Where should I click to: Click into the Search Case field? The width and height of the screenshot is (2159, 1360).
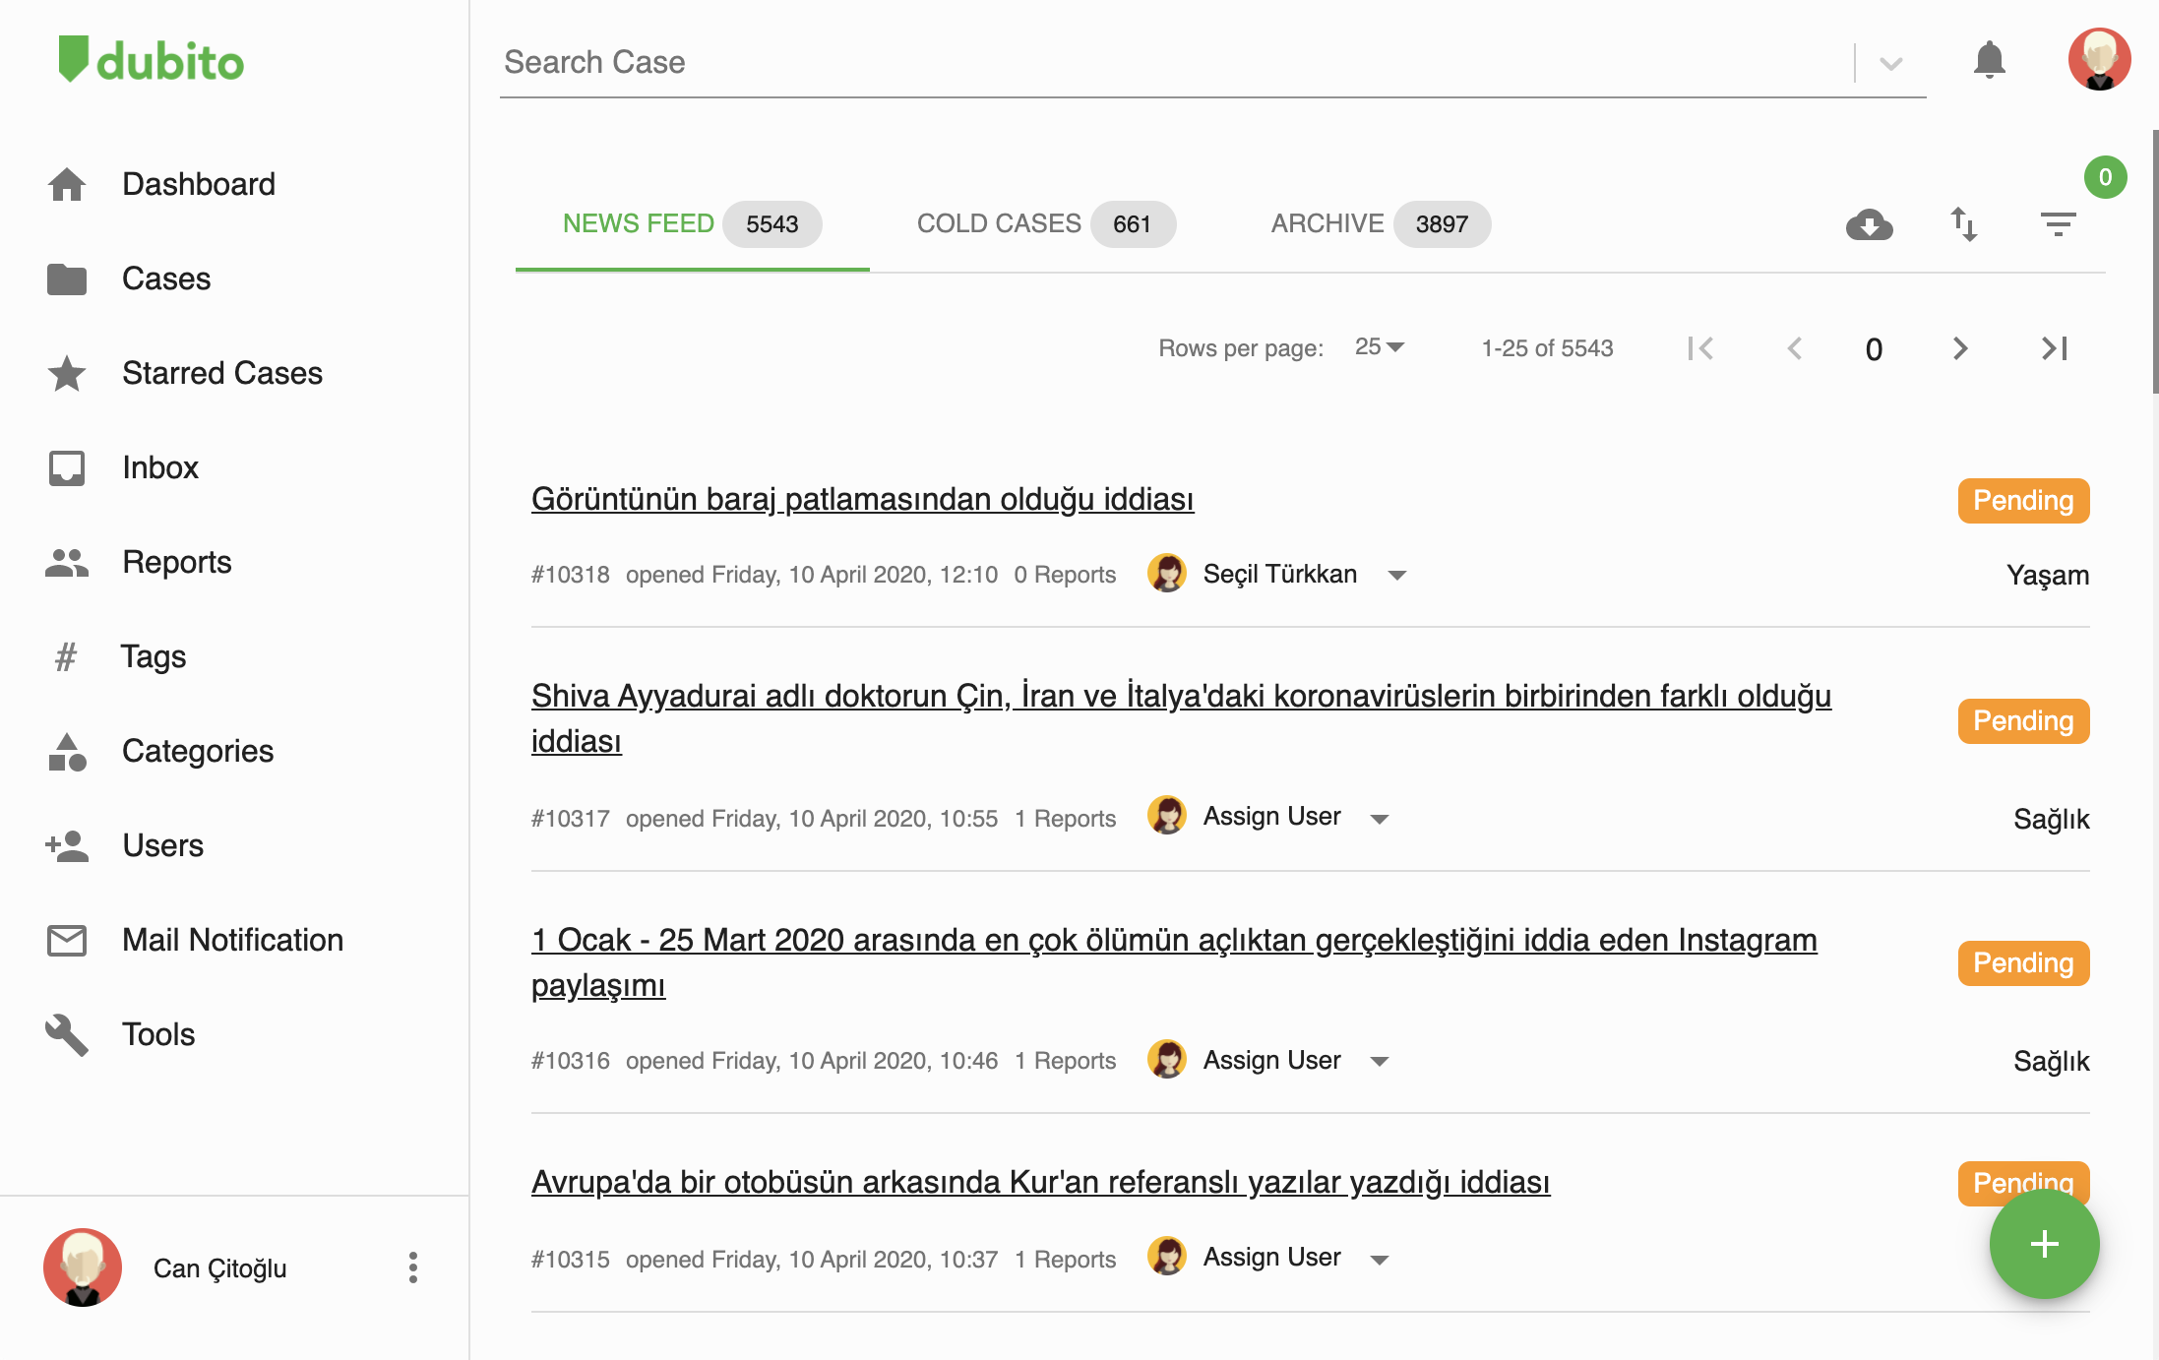click(1171, 63)
